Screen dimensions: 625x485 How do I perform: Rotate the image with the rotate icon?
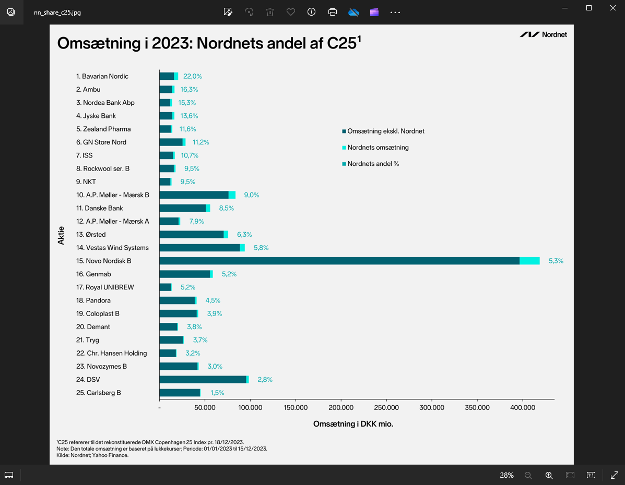[x=249, y=12]
